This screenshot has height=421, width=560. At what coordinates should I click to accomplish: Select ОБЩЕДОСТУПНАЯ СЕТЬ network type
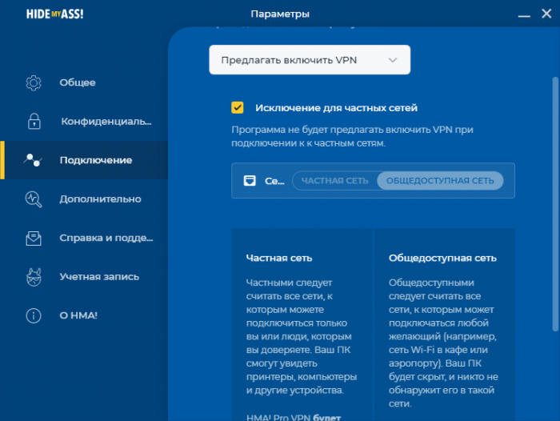coord(440,181)
